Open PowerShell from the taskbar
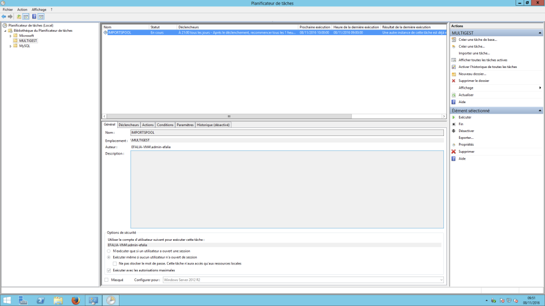This screenshot has width=545, height=306. (x=41, y=300)
